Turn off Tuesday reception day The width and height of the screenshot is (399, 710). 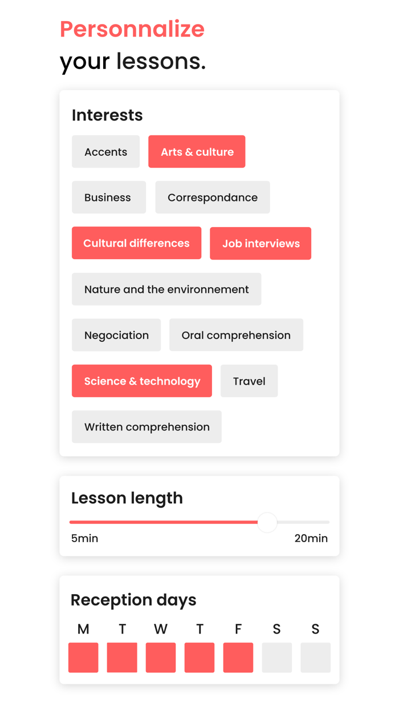(122, 657)
